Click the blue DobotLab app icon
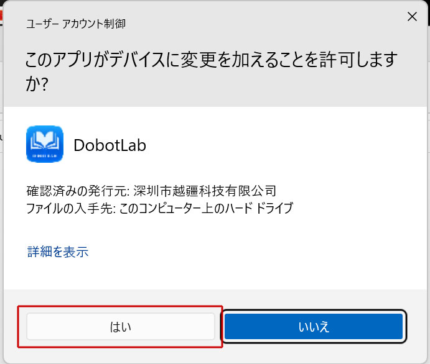The height and width of the screenshot is (364, 430). [45, 144]
